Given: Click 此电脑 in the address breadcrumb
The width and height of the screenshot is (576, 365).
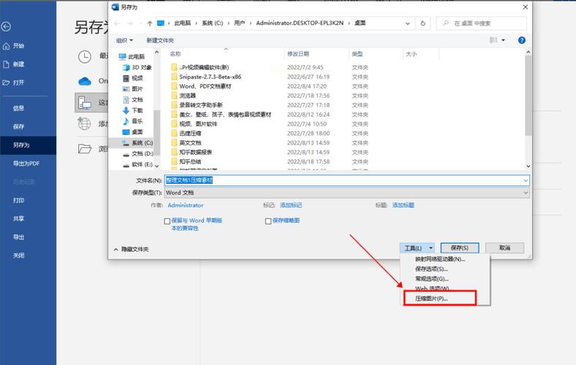Looking at the screenshot, I should coord(182,23).
